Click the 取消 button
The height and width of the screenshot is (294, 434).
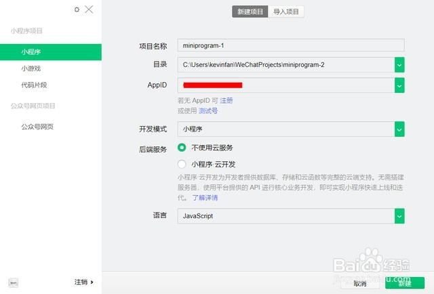tap(360, 283)
